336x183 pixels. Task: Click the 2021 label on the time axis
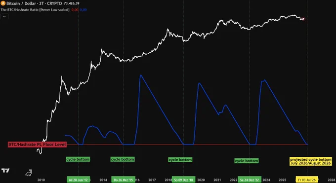(x=217, y=180)
